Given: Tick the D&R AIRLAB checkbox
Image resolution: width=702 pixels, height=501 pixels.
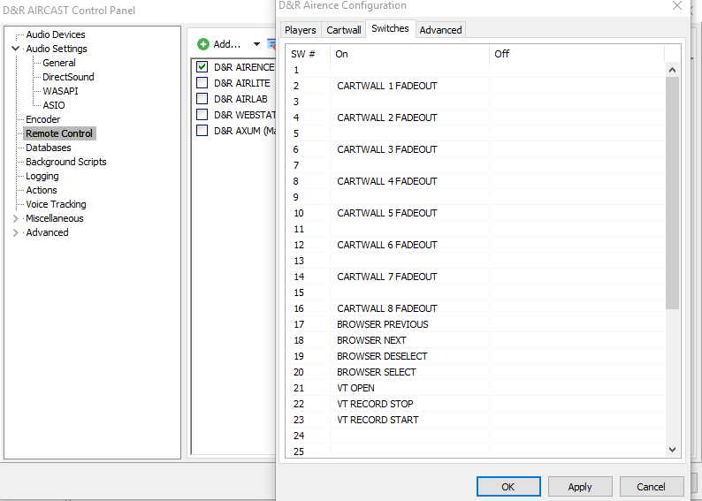Looking at the screenshot, I should [x=202, y=99].
